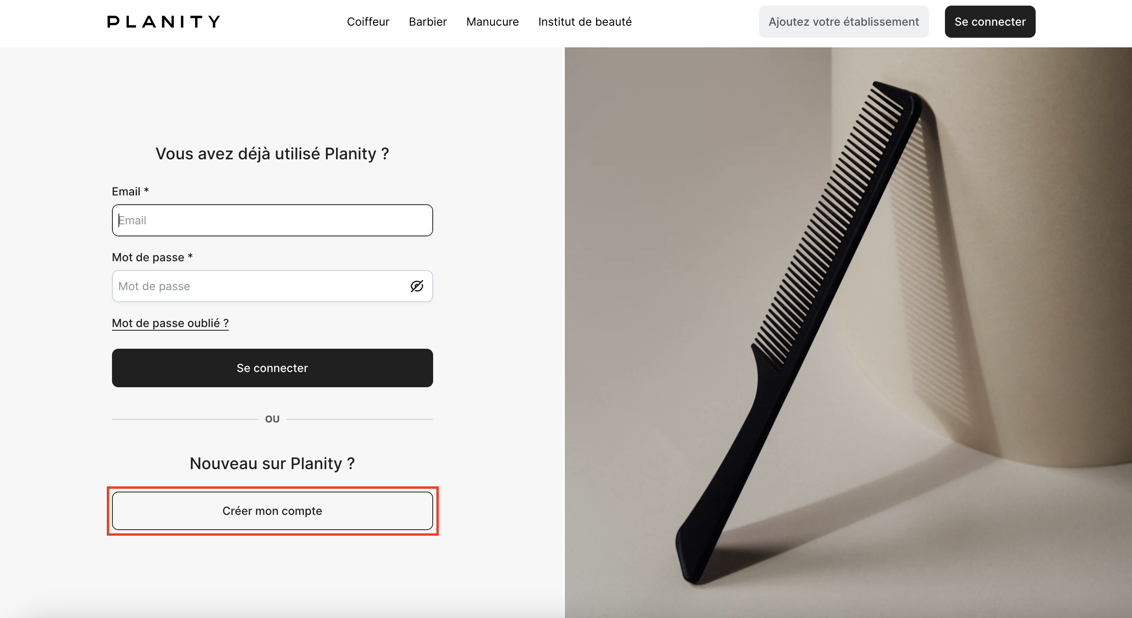
Task: Click the 'Nouveau sur Planity ?' heading
Action: pos(273,463)
